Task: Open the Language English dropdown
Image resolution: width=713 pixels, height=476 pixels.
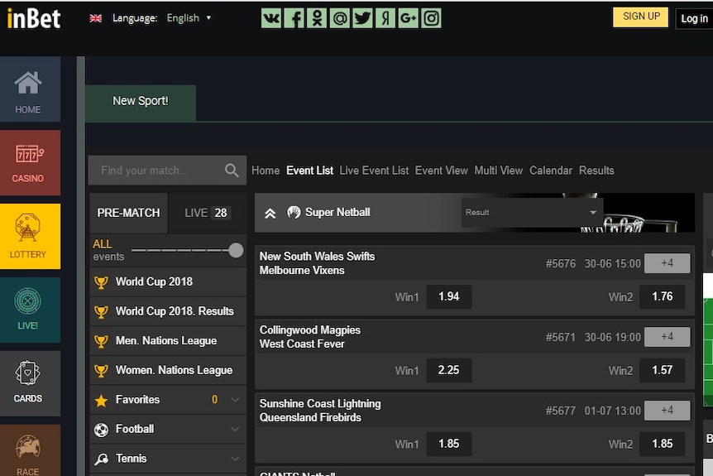Action: coord(189,17)
